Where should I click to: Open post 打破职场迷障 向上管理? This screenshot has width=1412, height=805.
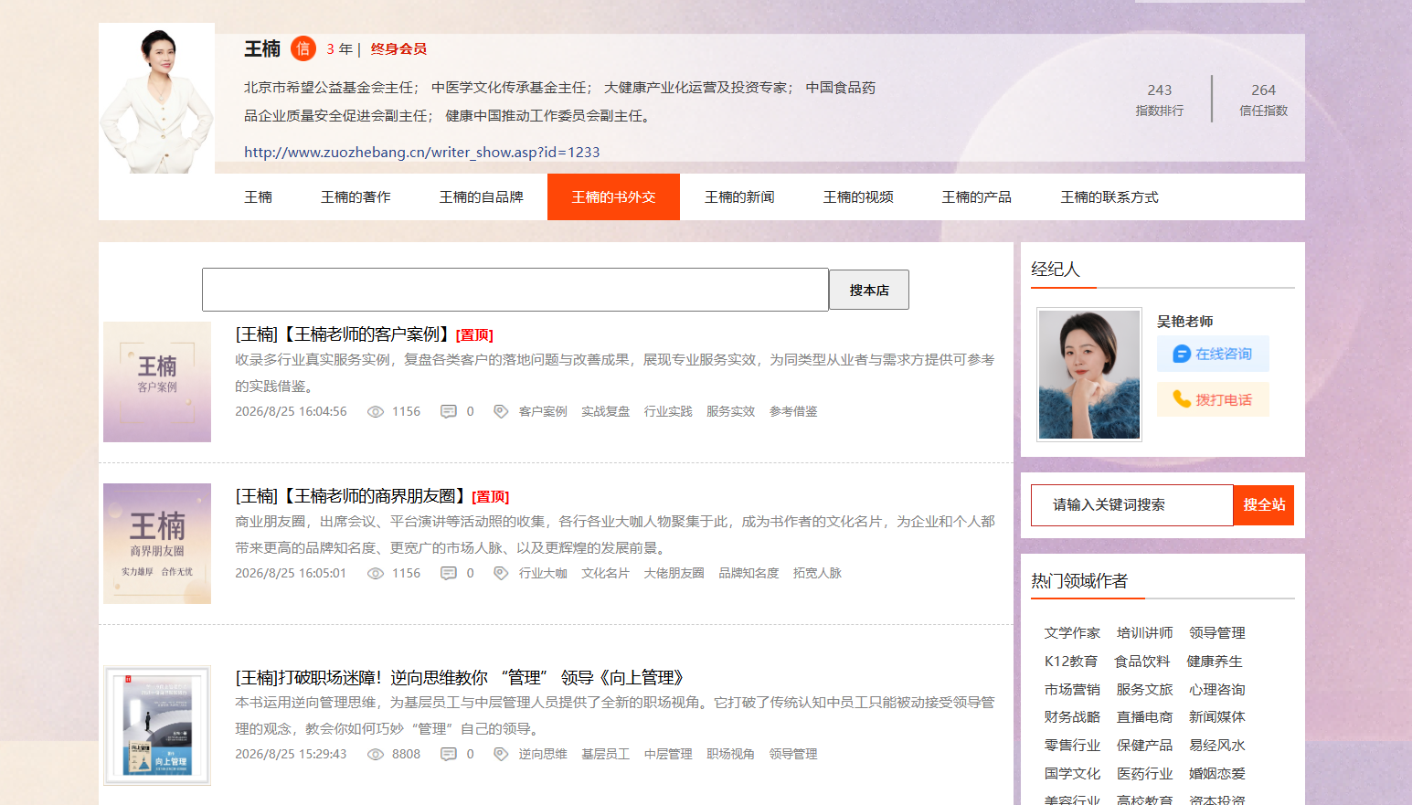(460, 678)
